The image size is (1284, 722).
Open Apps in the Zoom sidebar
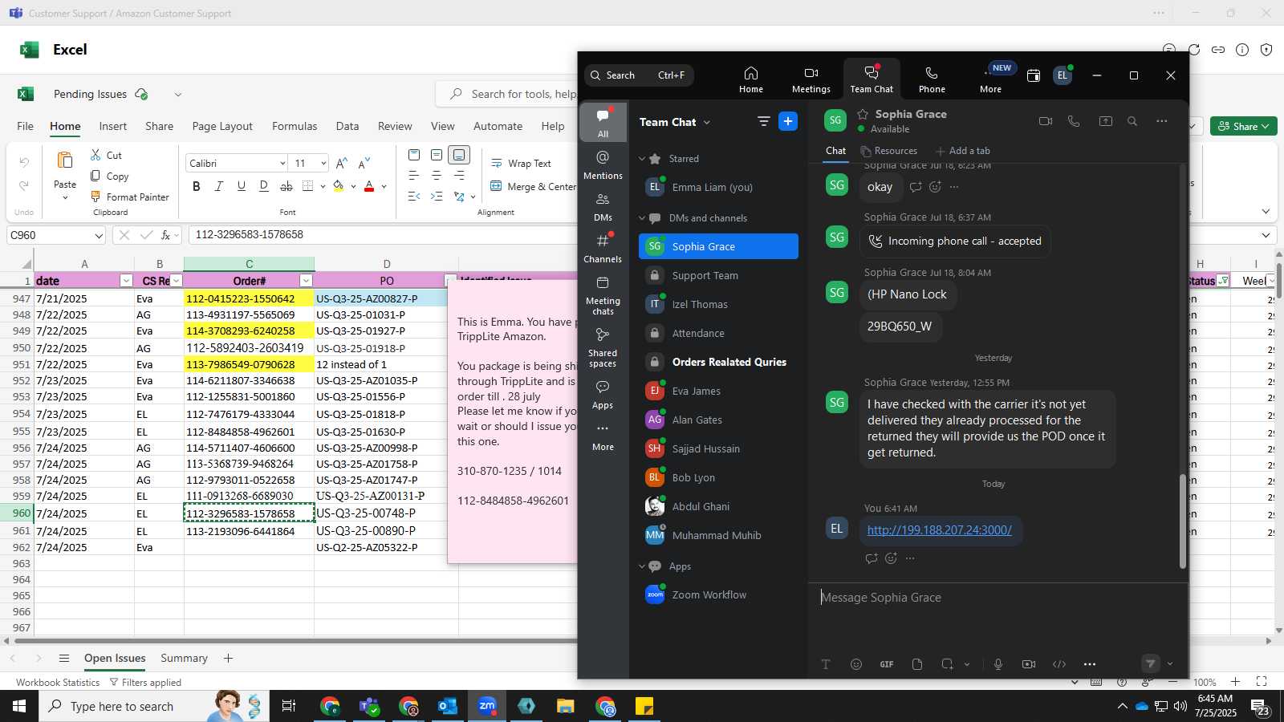[x=603, y=394]
